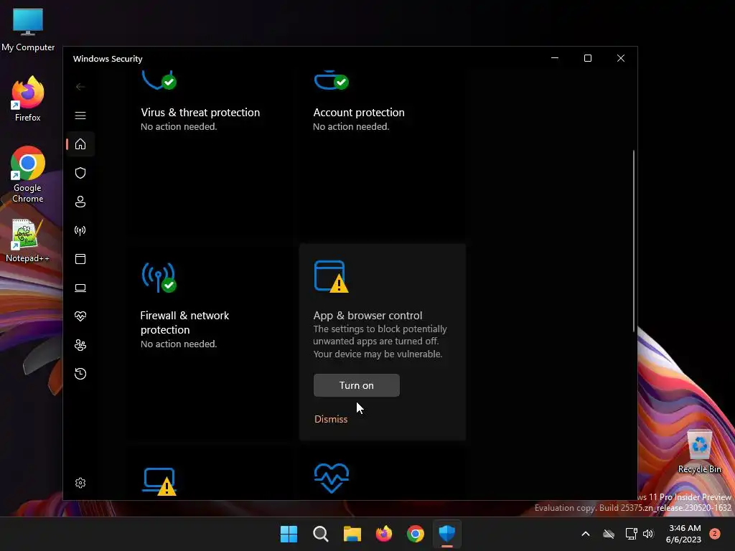Open Settings gear in Windows Security sidebar
This screenshot has width=735, height=551.
pyautogui.click(x=80, y=483)
